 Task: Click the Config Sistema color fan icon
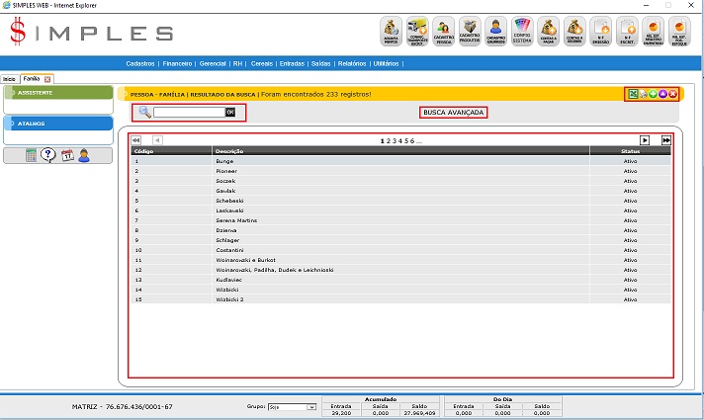pyautogui.click(x=523, y=32)
